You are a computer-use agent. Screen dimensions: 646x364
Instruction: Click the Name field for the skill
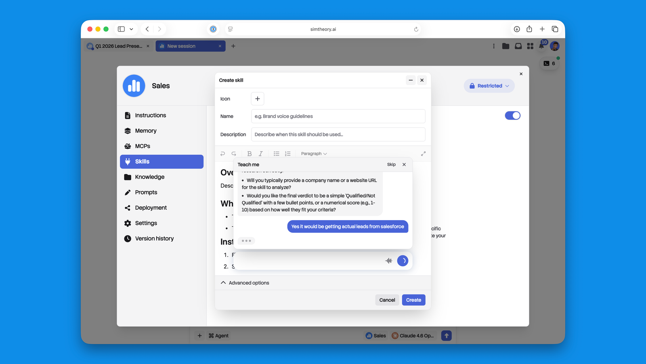click(x=338, y=116)
